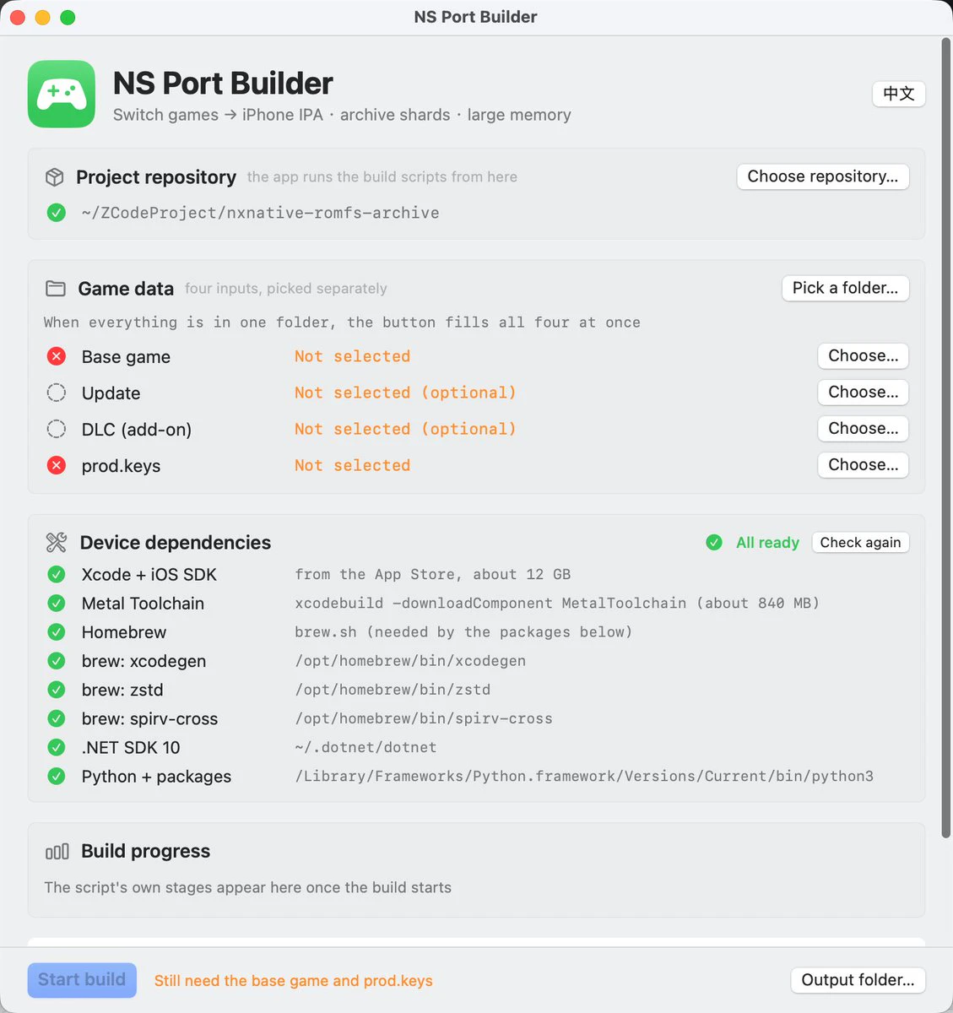The height and width of the screenshot is (1013, 953).
Task: Click the vertical scrollbar on the right edge
Action: (x=946, y=439)
